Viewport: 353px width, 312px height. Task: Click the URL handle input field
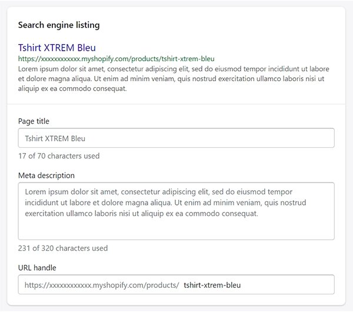click(x=176, y=284)
